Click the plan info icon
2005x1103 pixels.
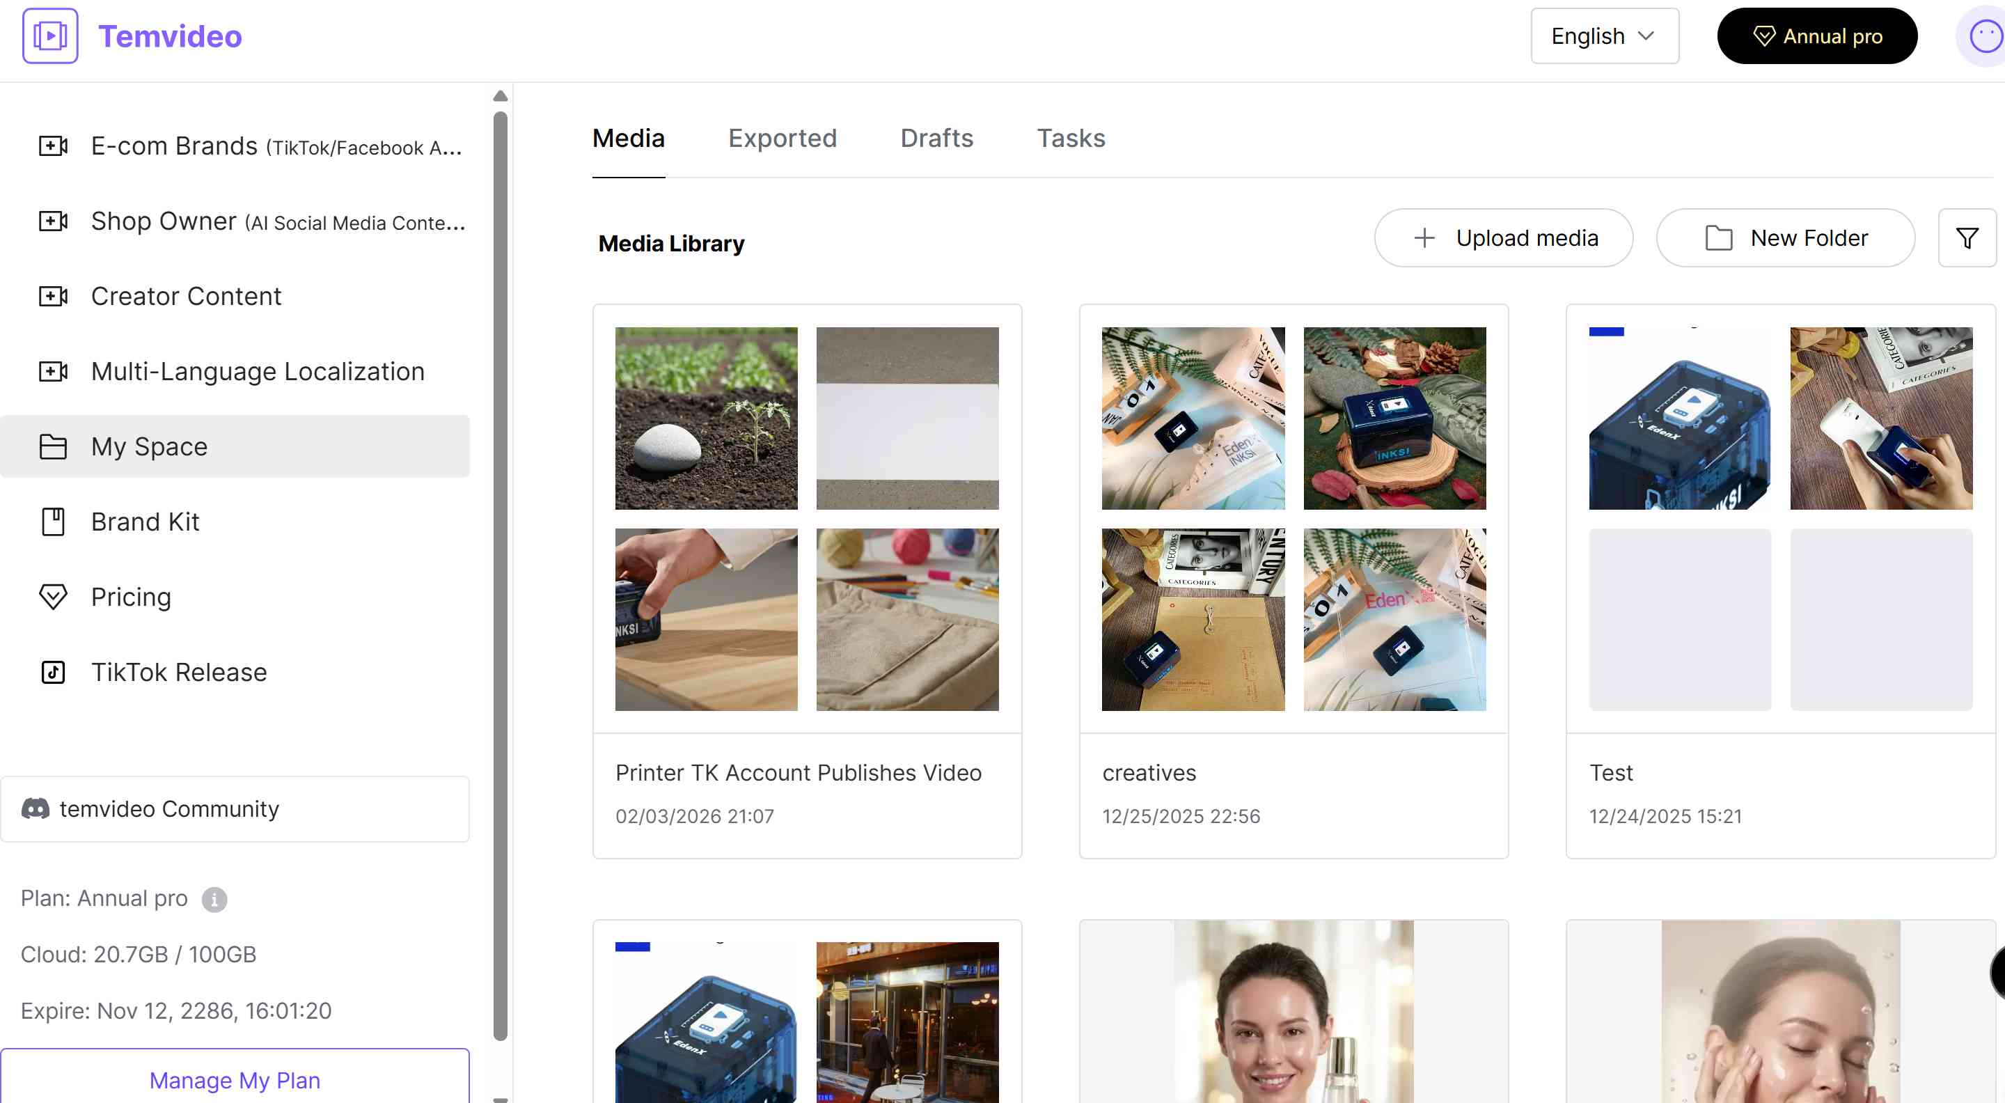point(214,899)
